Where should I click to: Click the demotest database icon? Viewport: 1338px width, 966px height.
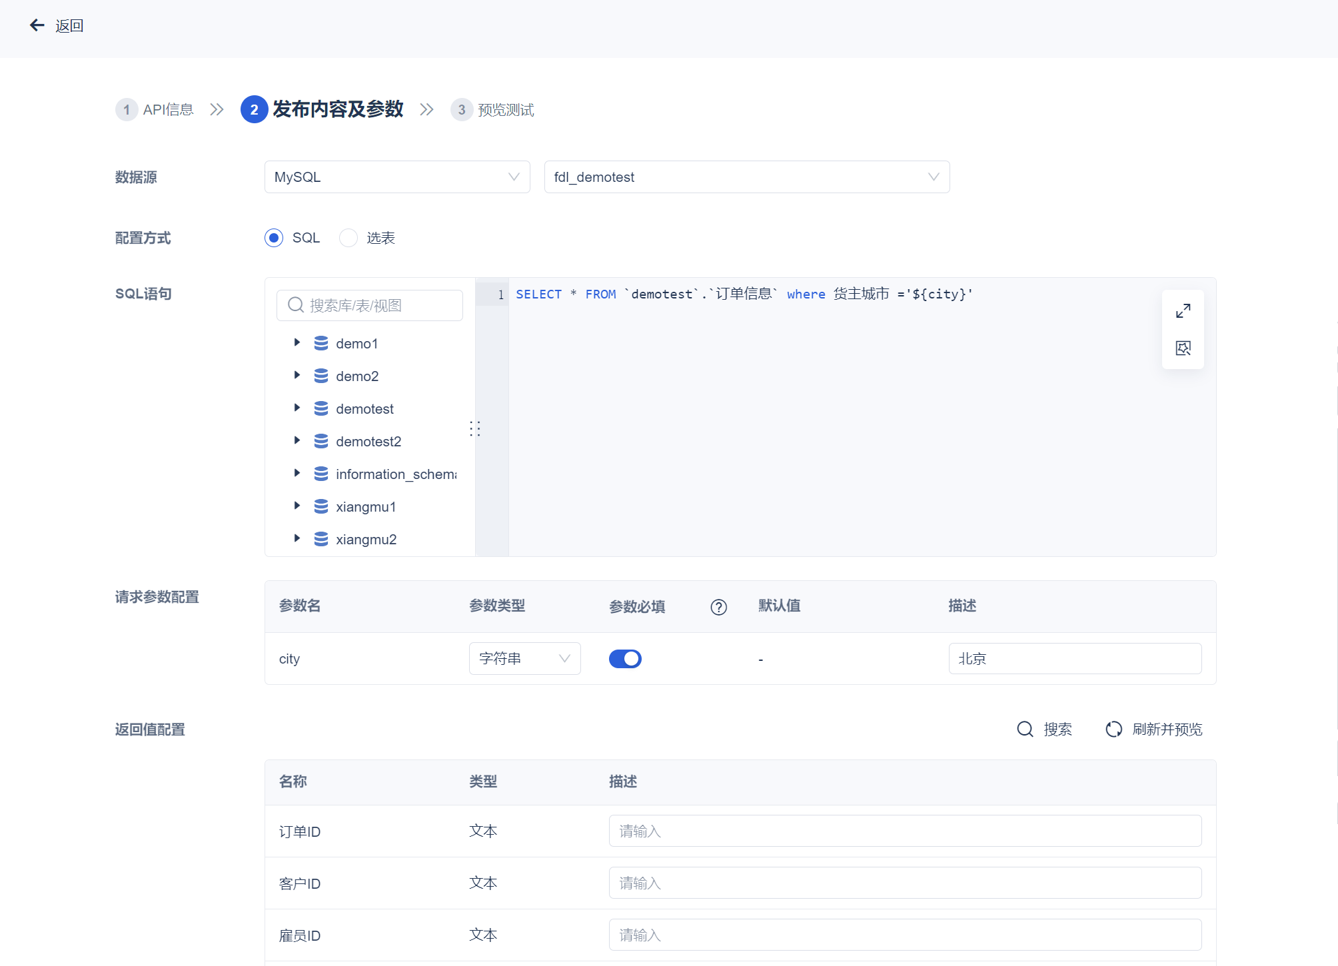pos(321,408)
